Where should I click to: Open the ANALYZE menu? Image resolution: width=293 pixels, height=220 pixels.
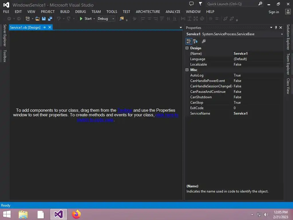(173, 11)
